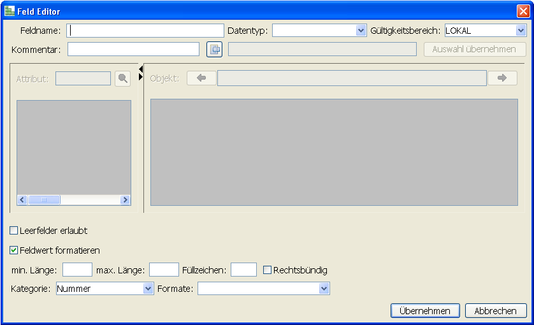Toggle the Rechtsbündig checkbox
This screenshot has height=325, width=534.
pos(268,270)
